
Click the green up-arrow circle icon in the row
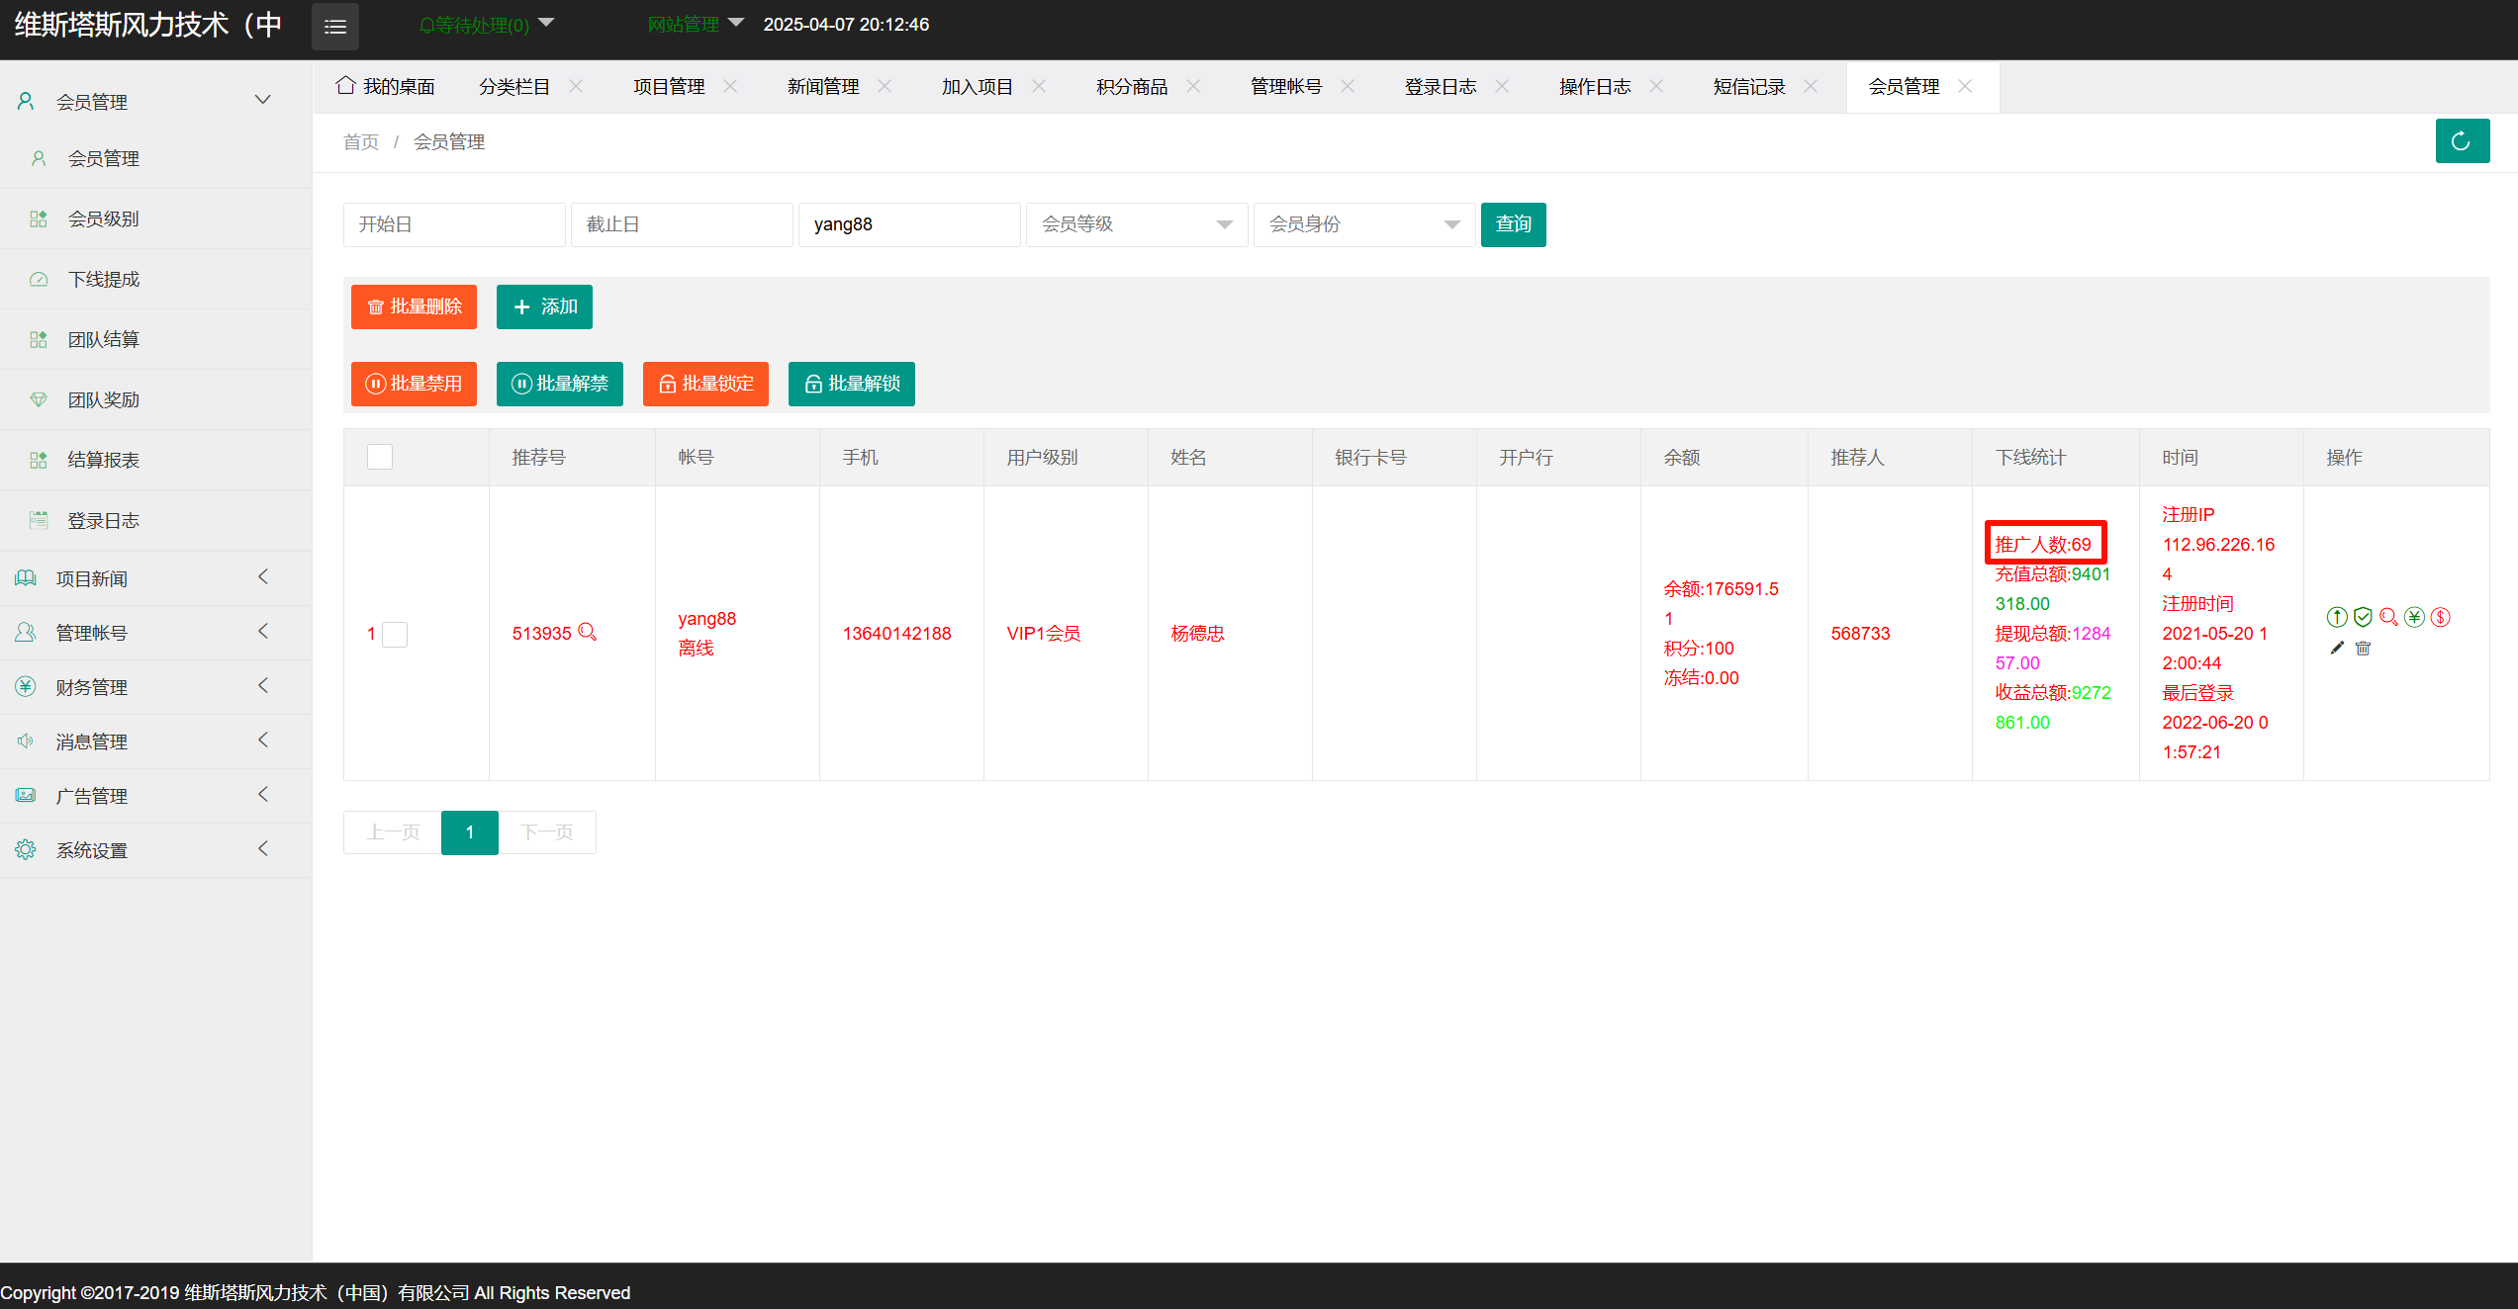pyautogui.click(x=2337, y=618)
